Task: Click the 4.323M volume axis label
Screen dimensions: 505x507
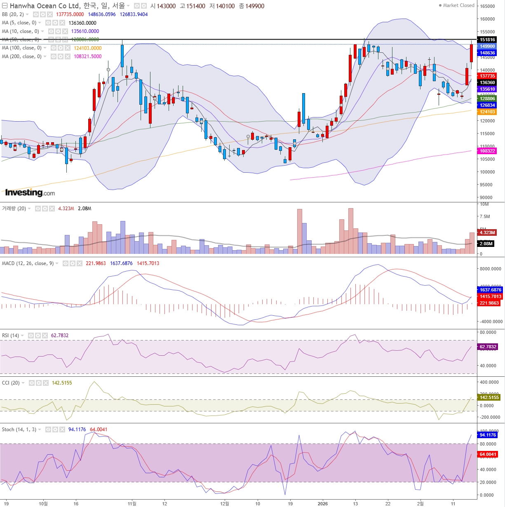Action: pos(486,232)
